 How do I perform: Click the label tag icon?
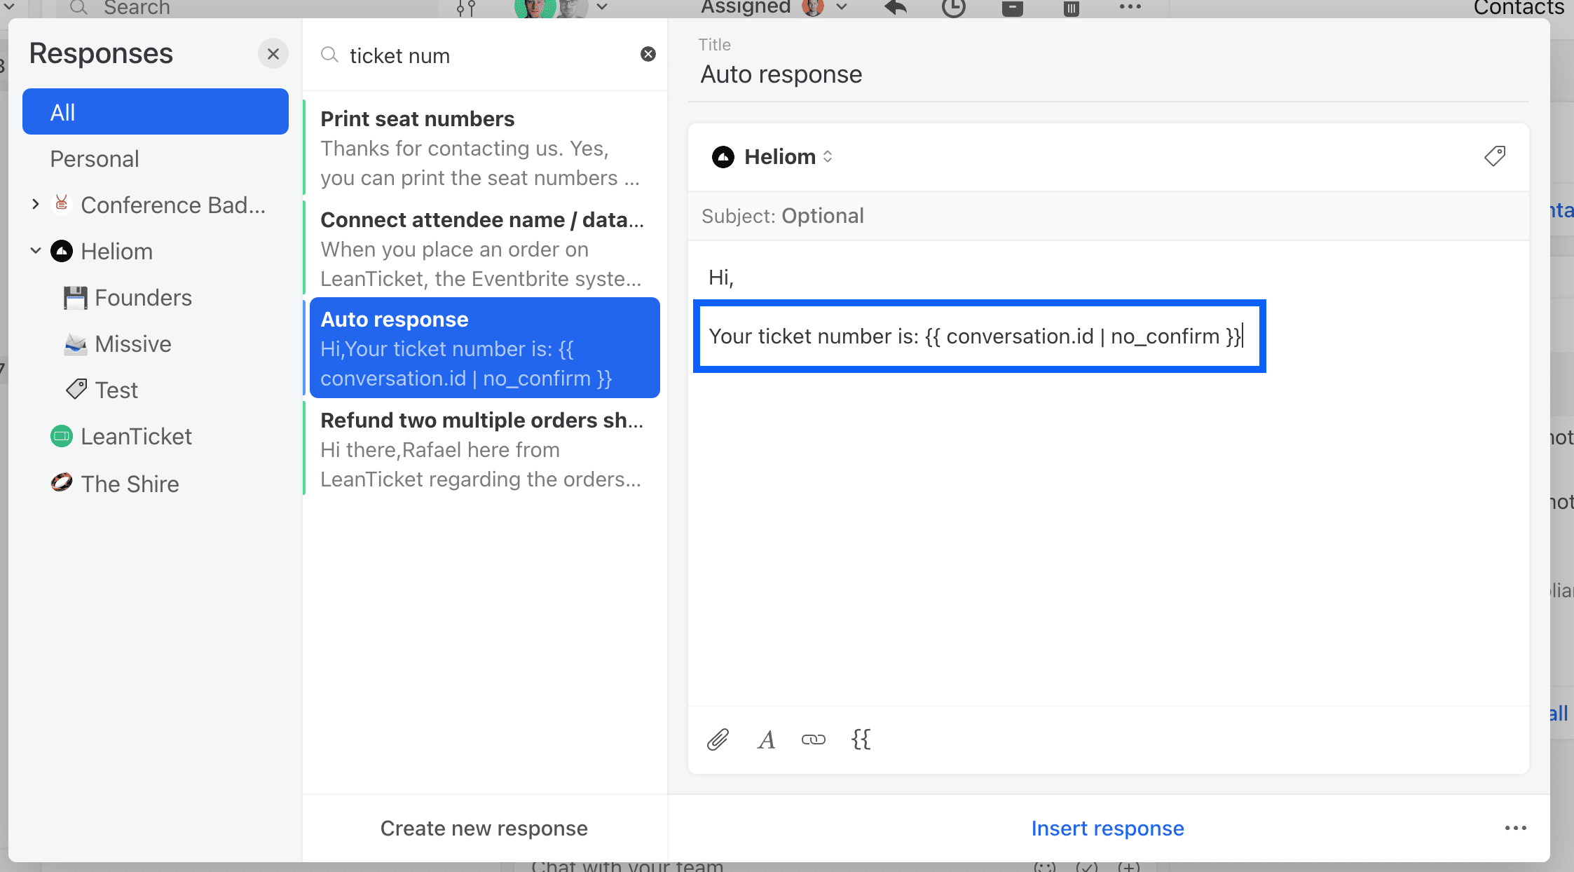[1494, 156]
